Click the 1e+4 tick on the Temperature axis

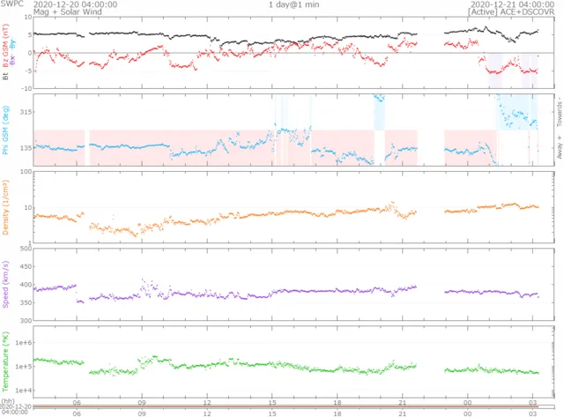pyautogui.click(x=24, y=391)
